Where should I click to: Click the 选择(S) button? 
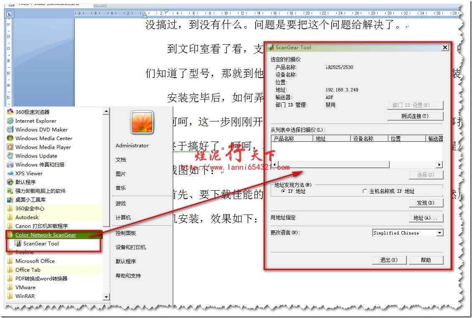(426, 175)
